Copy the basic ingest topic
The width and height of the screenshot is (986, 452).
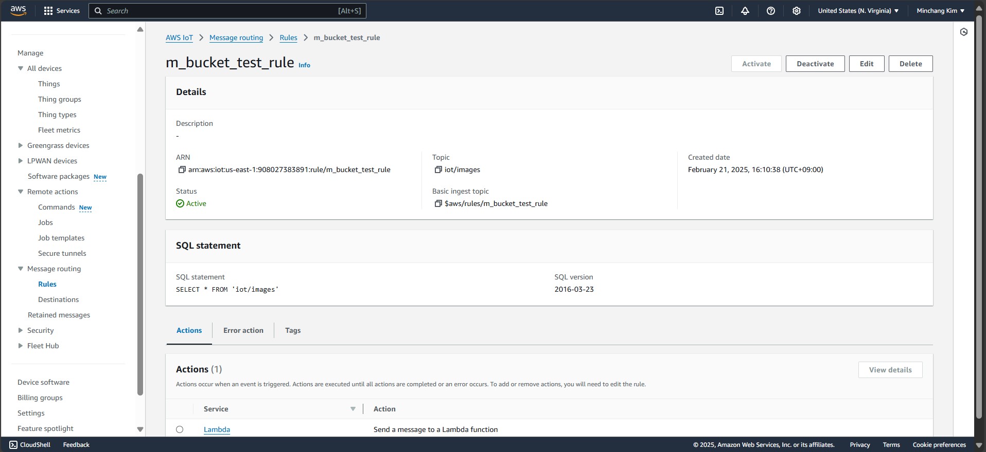coord(438,203)
